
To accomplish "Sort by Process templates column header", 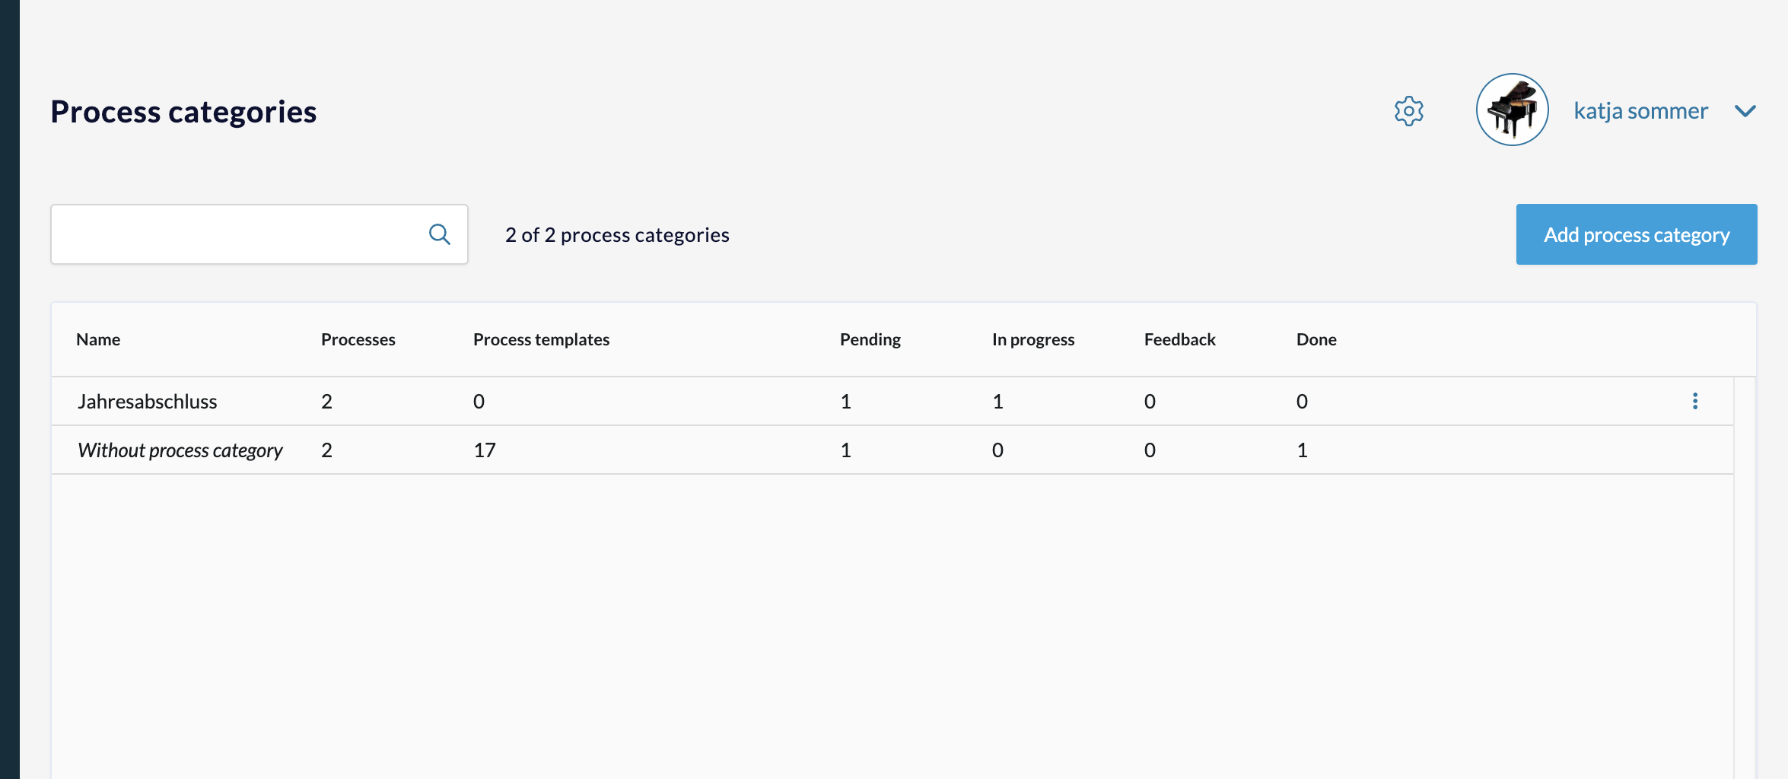I will (541, 339).
